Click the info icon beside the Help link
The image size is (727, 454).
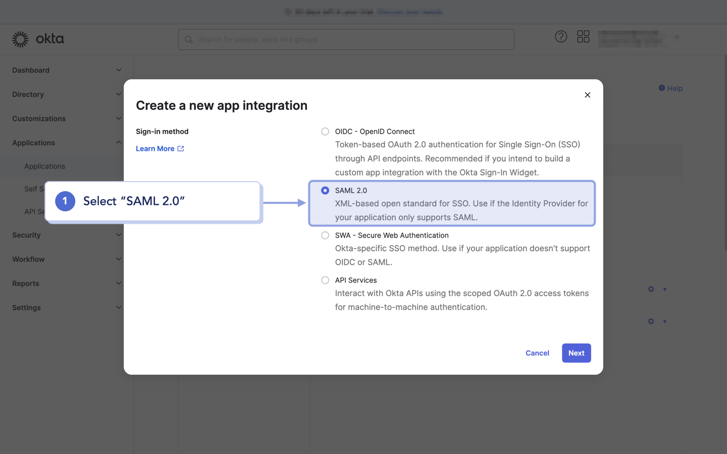tap(662, 88)
